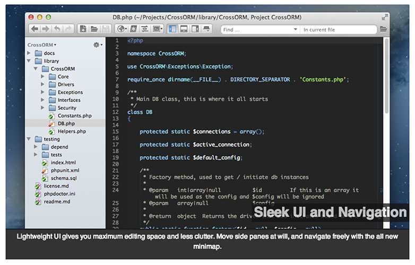The height and width of the screenshot is (265, 415).
Task: Expand the depend folder
Action: coord(36,147)
